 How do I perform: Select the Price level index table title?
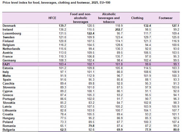click(56, 3)
